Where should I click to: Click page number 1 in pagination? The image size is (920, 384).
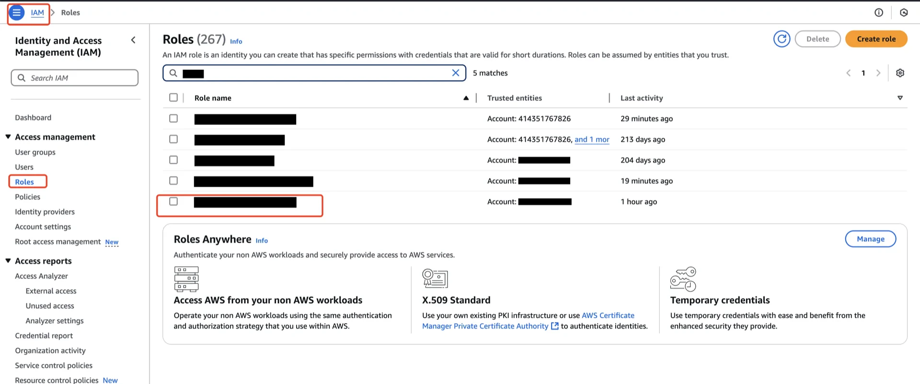tap(863, 73)
